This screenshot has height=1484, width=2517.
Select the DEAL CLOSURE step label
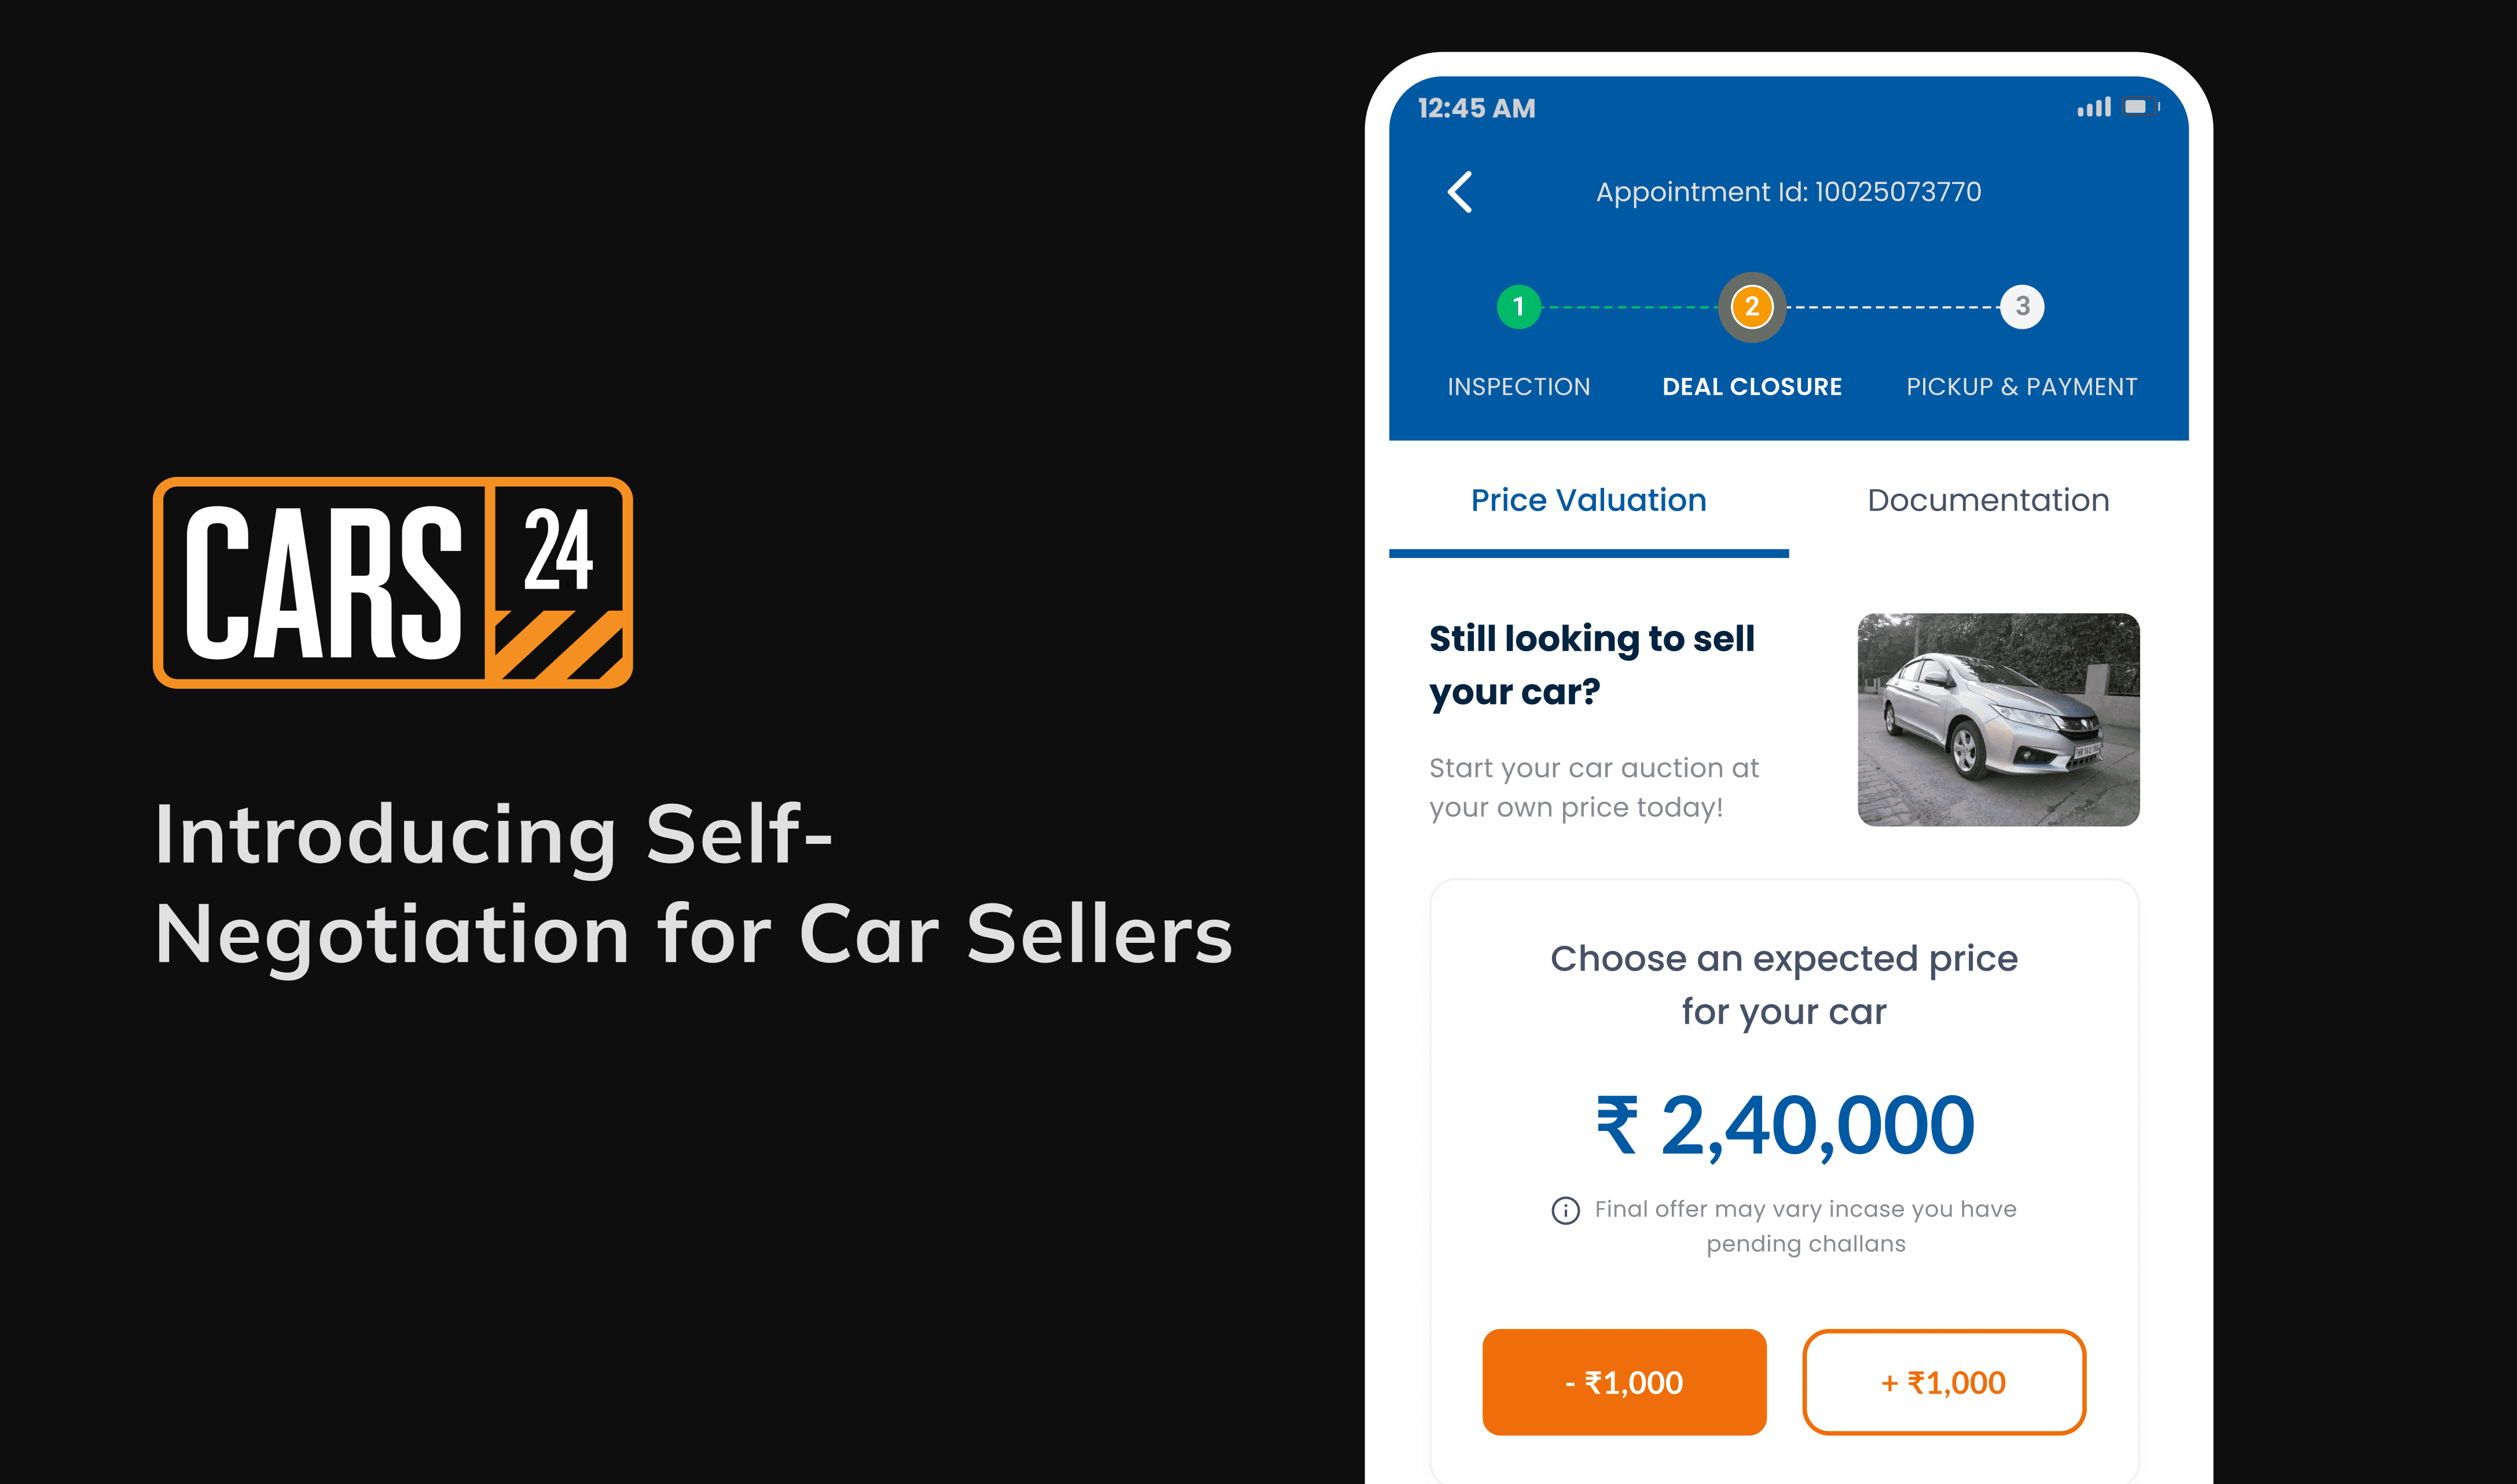pos(1751,387)
